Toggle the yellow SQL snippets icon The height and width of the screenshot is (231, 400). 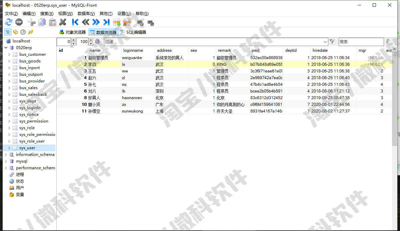[x=31, y=32]
